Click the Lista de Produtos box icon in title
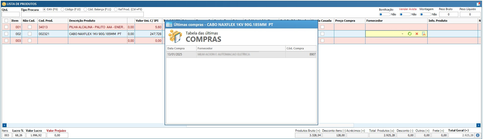Viewport: 483px width, 139px height. click(x=4, y=4)
